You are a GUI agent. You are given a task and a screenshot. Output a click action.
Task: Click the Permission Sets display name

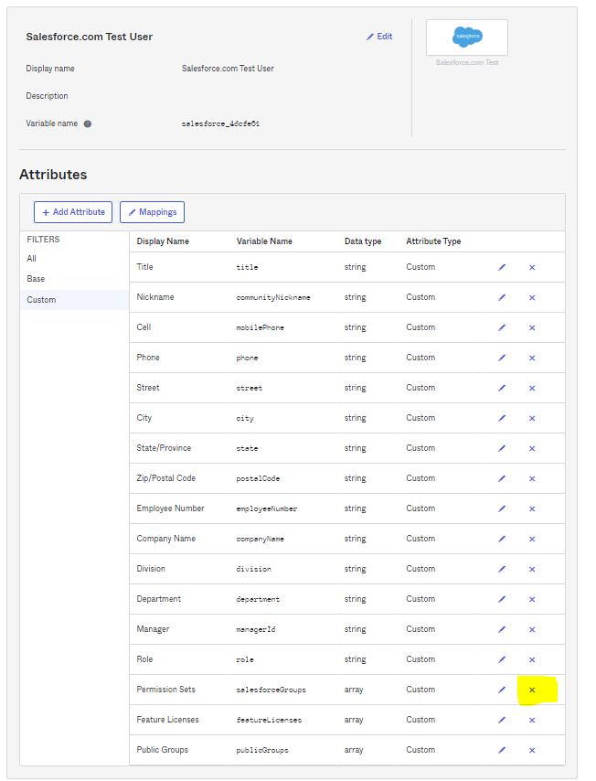[x=166, y=690]
